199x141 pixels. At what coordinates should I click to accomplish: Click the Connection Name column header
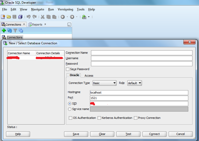click(x=22, y=53)
